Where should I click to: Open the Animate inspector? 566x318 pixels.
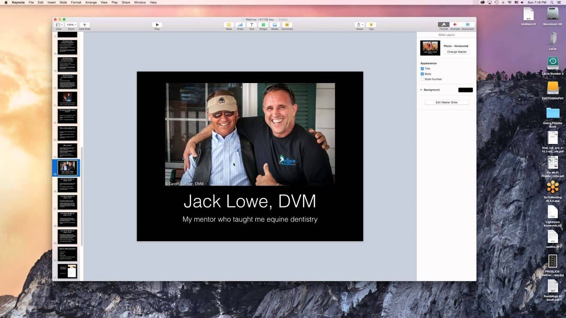455,25
